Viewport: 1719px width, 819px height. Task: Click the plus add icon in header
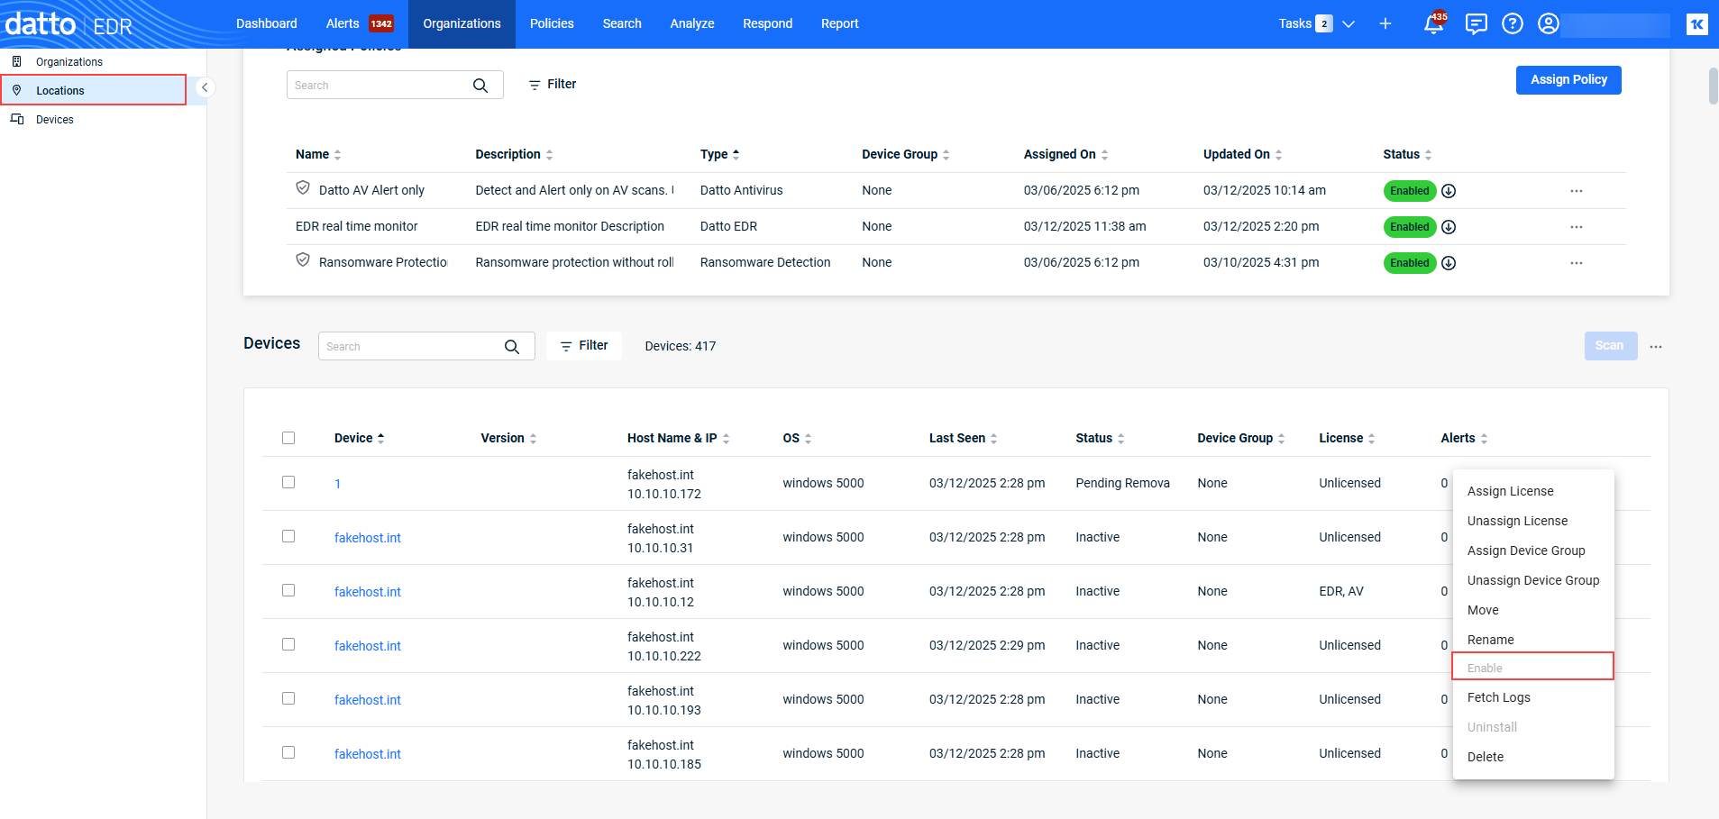point(1385,23)
